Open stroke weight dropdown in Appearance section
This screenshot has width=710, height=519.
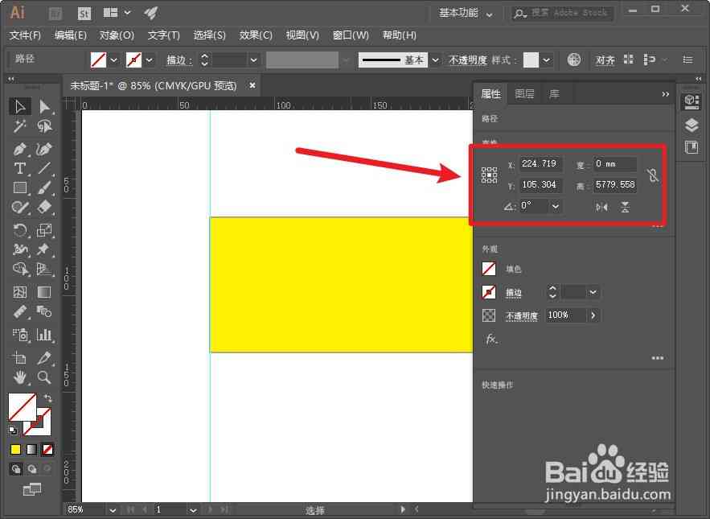[x=593, y=292]
